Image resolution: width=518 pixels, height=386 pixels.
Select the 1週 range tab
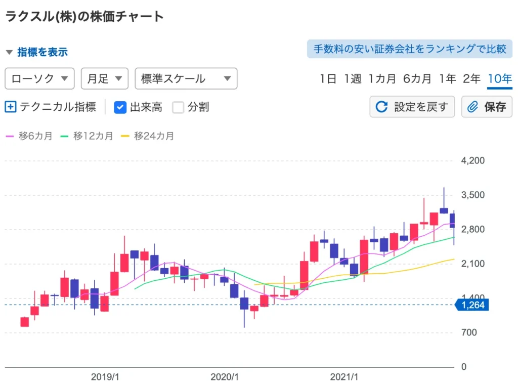pos(353,78)
